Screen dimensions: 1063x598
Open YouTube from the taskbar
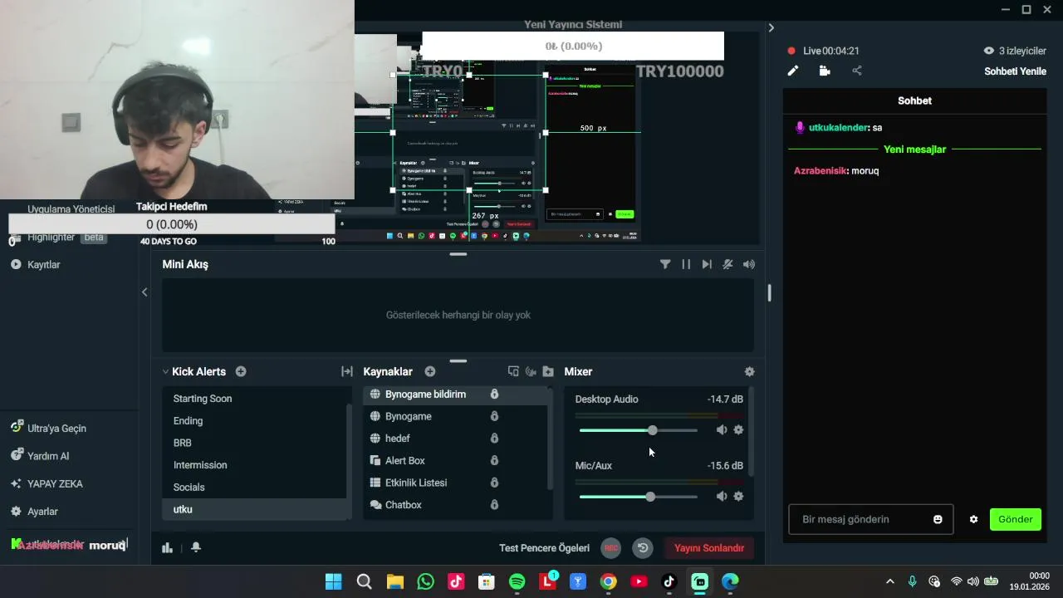point(639,581)
